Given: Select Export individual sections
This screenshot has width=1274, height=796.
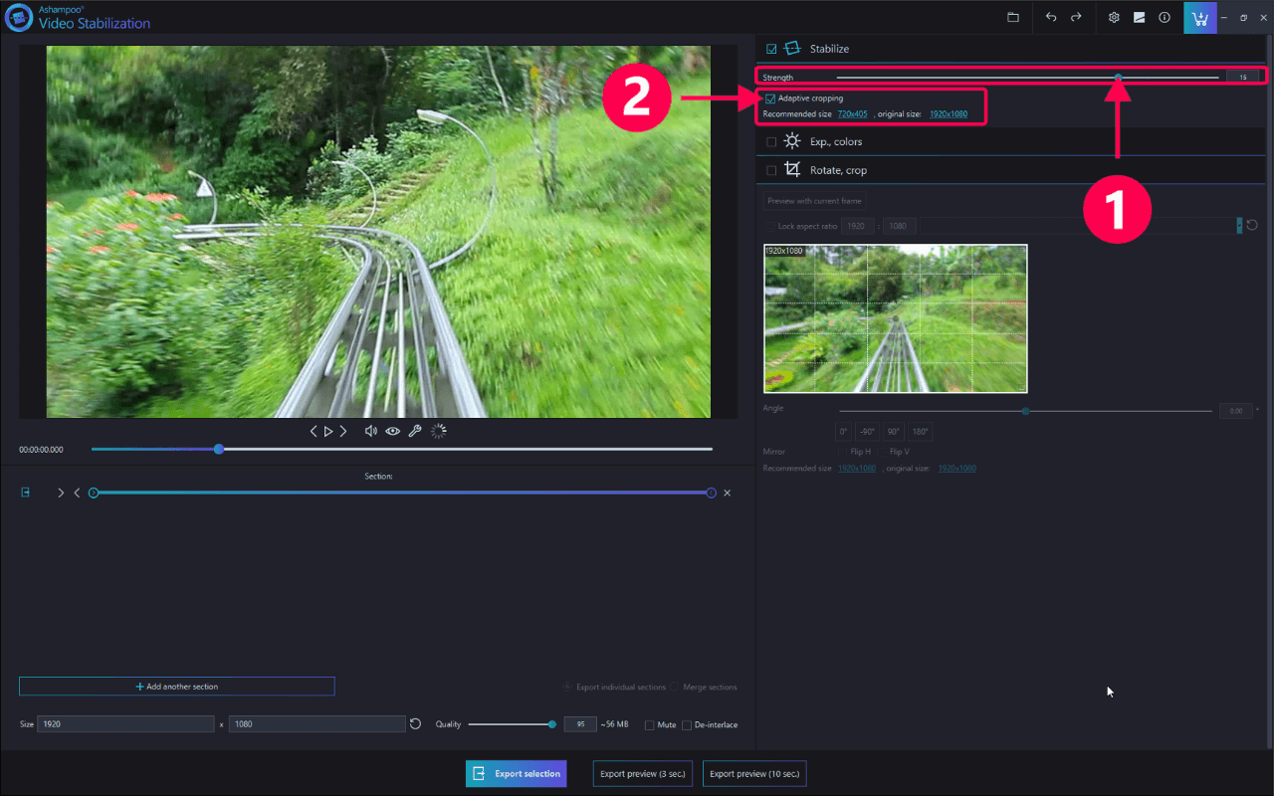Looking at the screenshot, I should tap(567, 687).
